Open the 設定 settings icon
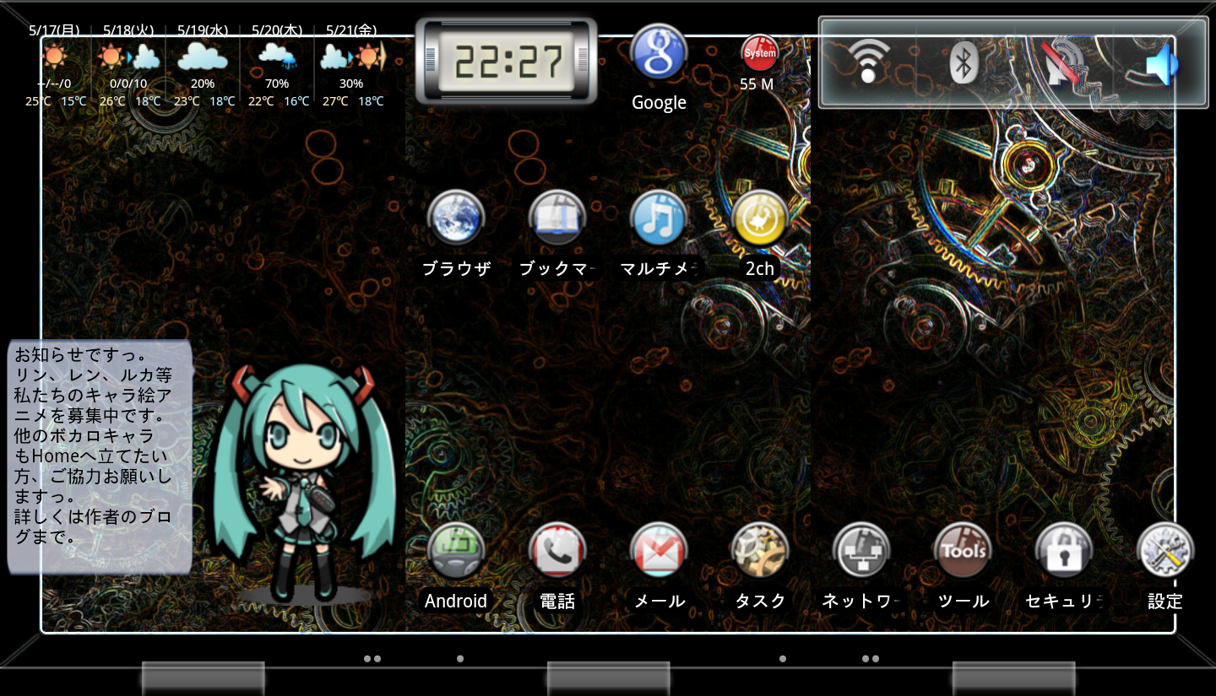Viewport: 1216px width, 696px height. pyautogui.click(x=1165, y=551)
